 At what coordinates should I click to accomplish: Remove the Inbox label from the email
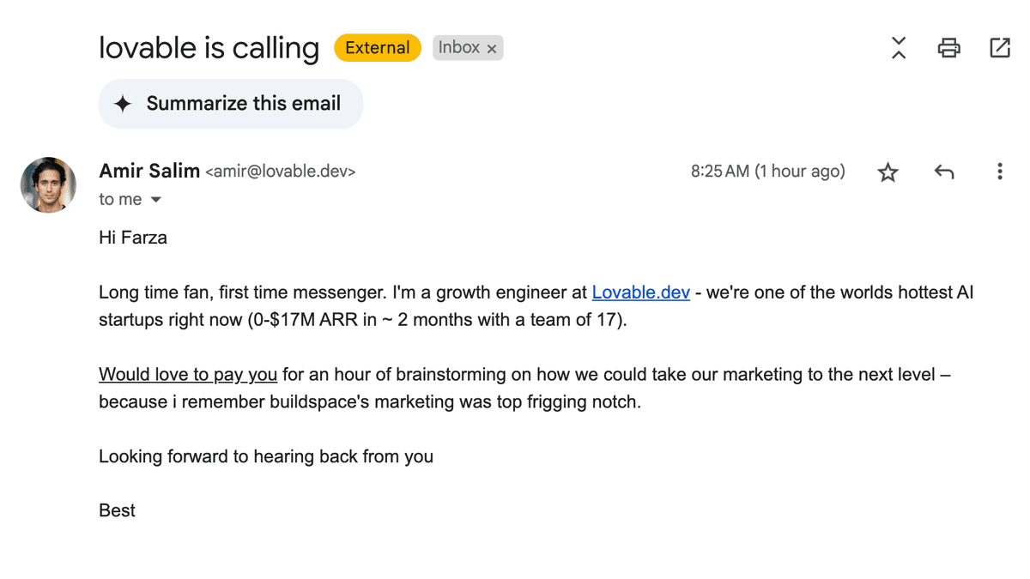(492, 48)
